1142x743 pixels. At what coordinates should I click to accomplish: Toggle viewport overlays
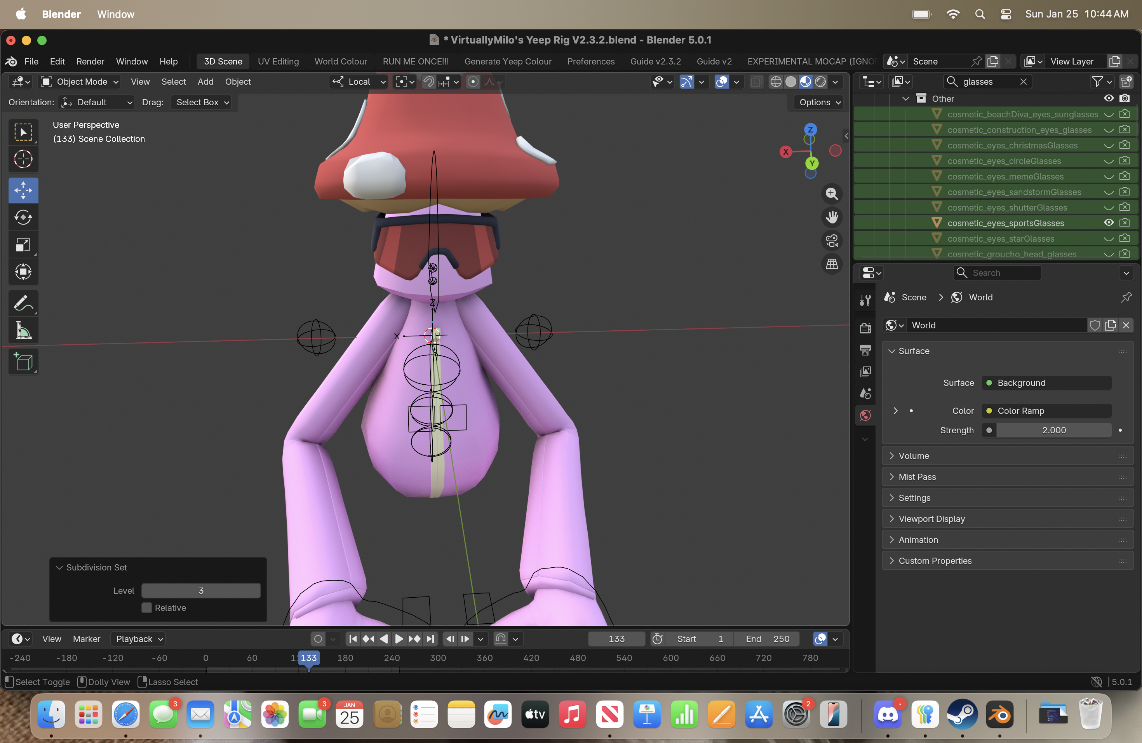click(721, 82)
